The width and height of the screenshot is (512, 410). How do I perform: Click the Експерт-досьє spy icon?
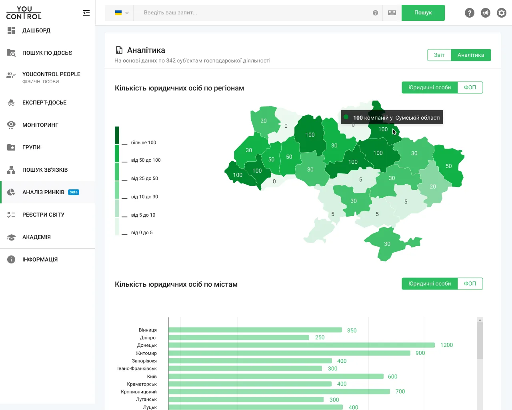click(11, 102)
